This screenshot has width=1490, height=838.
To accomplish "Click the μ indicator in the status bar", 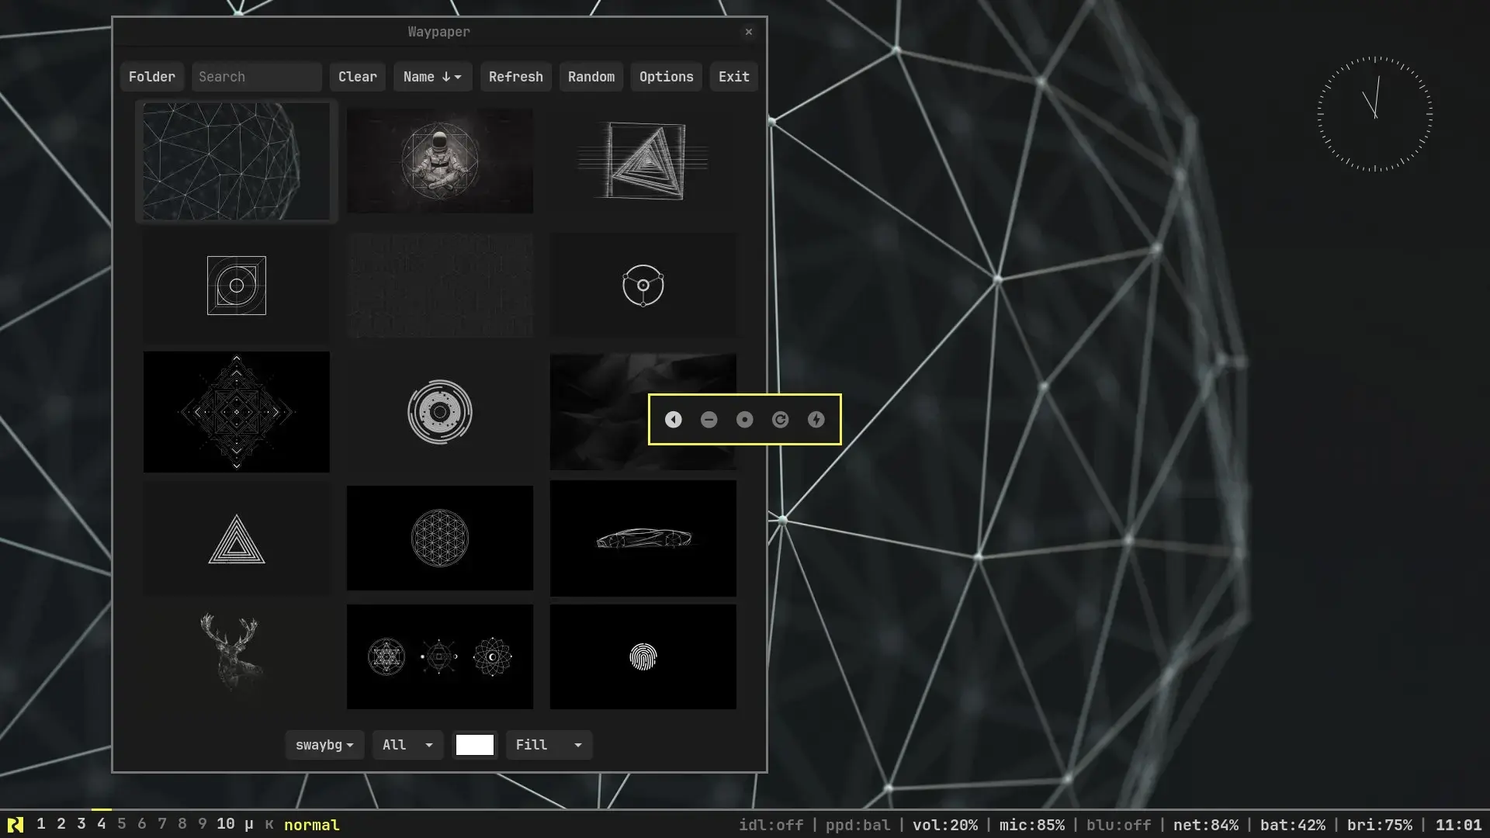I will click(248, 824).
